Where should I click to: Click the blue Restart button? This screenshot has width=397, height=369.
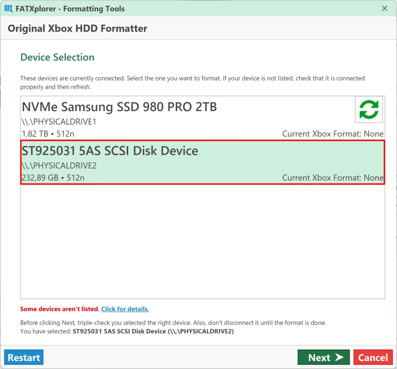point(24,357)
